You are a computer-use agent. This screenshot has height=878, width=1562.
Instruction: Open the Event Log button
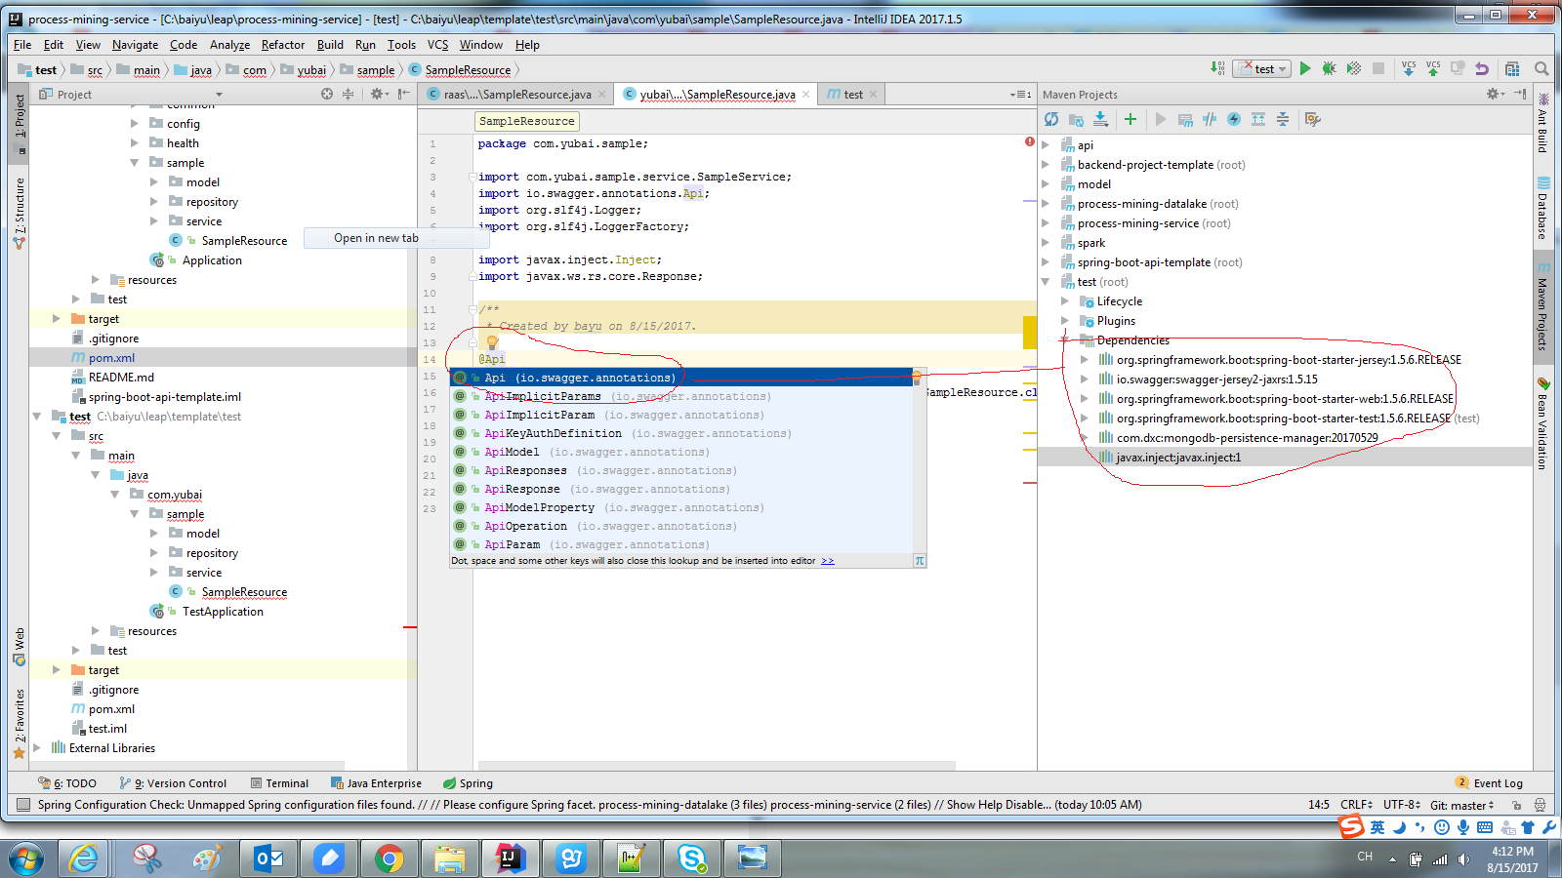(x=1489, y=782)
